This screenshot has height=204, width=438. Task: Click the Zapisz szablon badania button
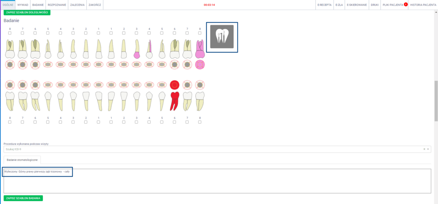click(x=23, y=198)
